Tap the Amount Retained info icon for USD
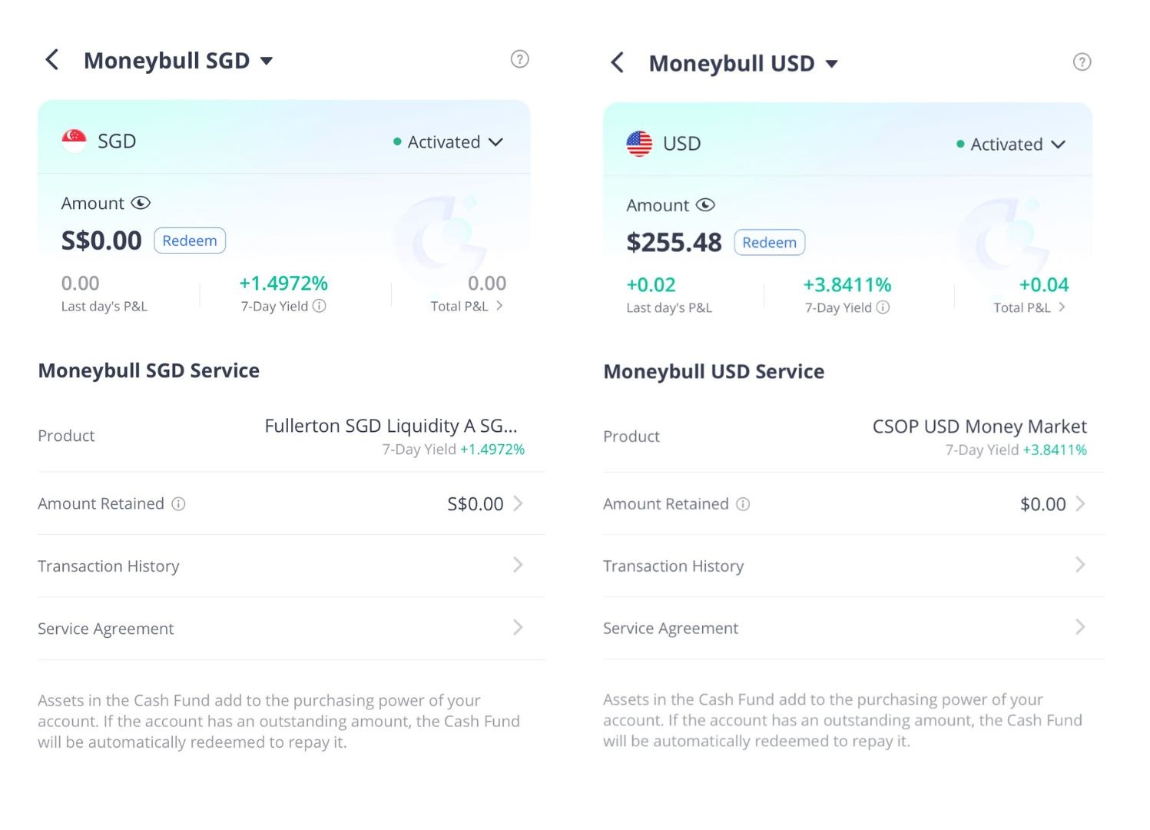 coord(742,503)
